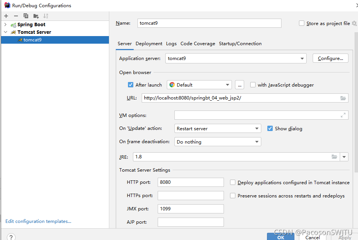Click the Cancel button
The image size is (358, 240).
(313, 237)
